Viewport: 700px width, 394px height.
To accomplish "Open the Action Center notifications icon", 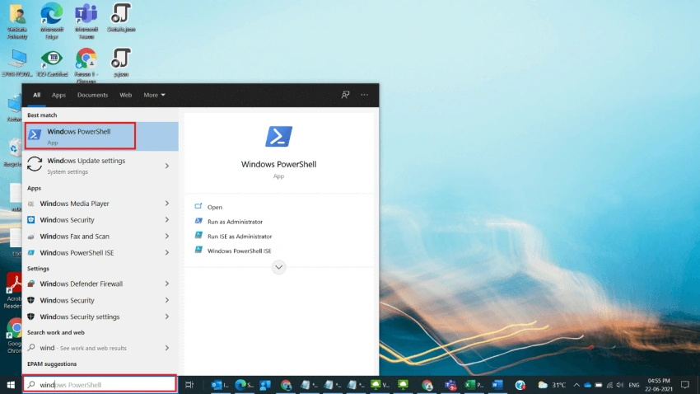I will point(685,385).
